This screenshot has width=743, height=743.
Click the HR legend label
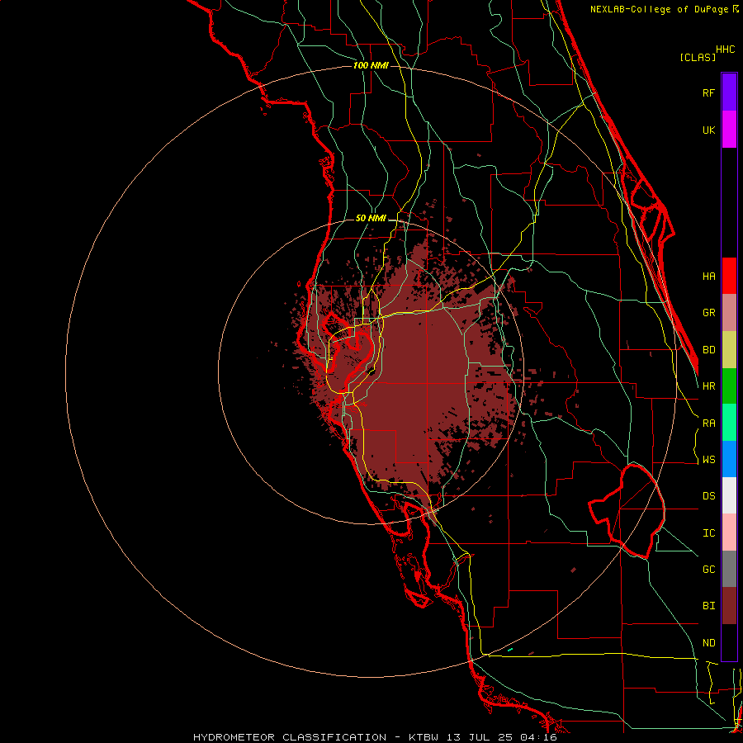point(708,386)
